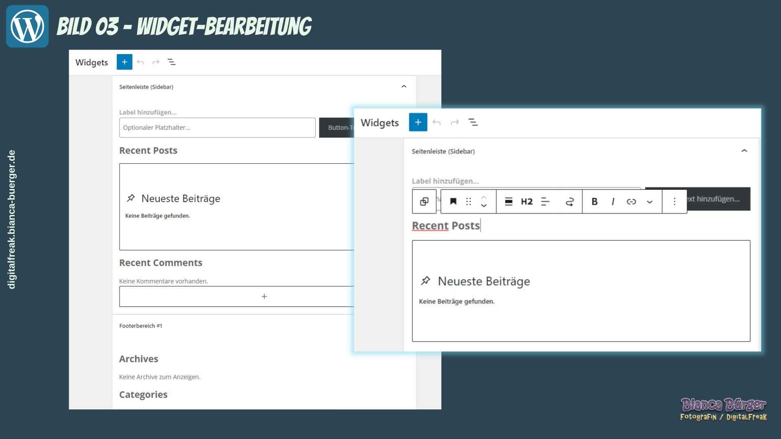Open the block options three-dot menu

click(674, 201)
